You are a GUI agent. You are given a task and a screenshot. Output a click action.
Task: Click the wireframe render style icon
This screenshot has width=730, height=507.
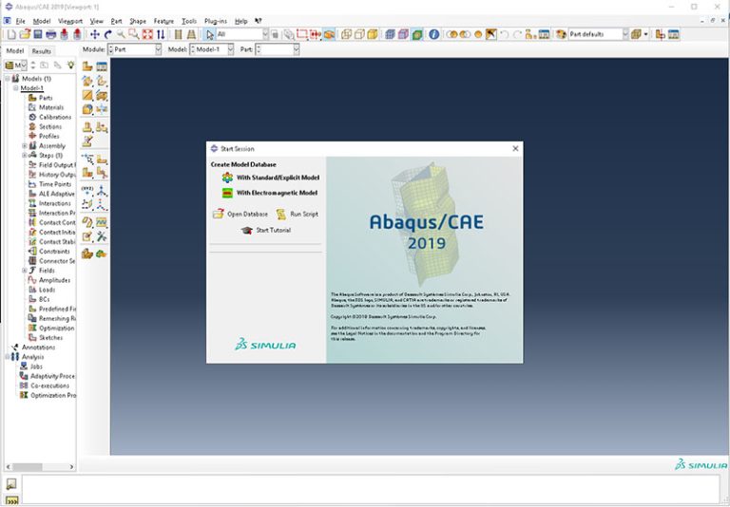point(346,34)
